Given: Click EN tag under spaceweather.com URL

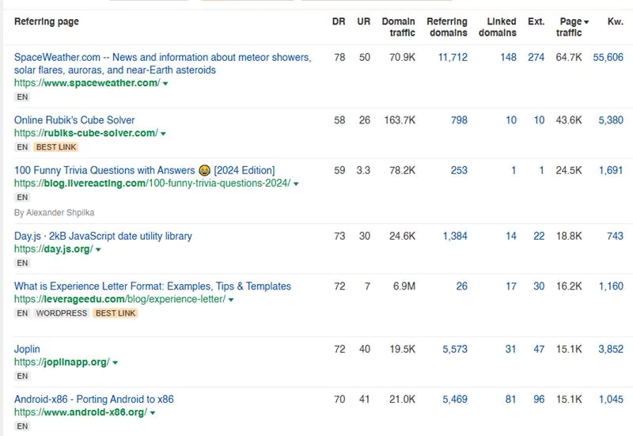Looking at the screenshot, I should (22, 97).
